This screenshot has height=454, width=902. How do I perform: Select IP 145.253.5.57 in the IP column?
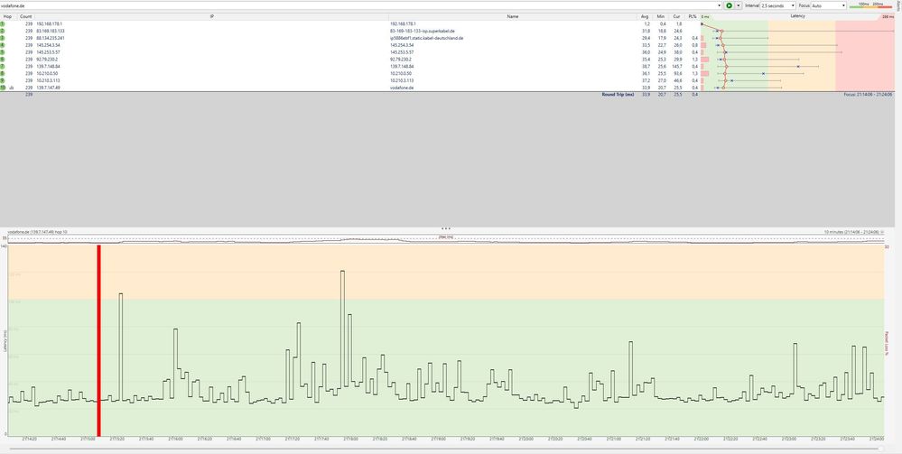tap(48, 51)
